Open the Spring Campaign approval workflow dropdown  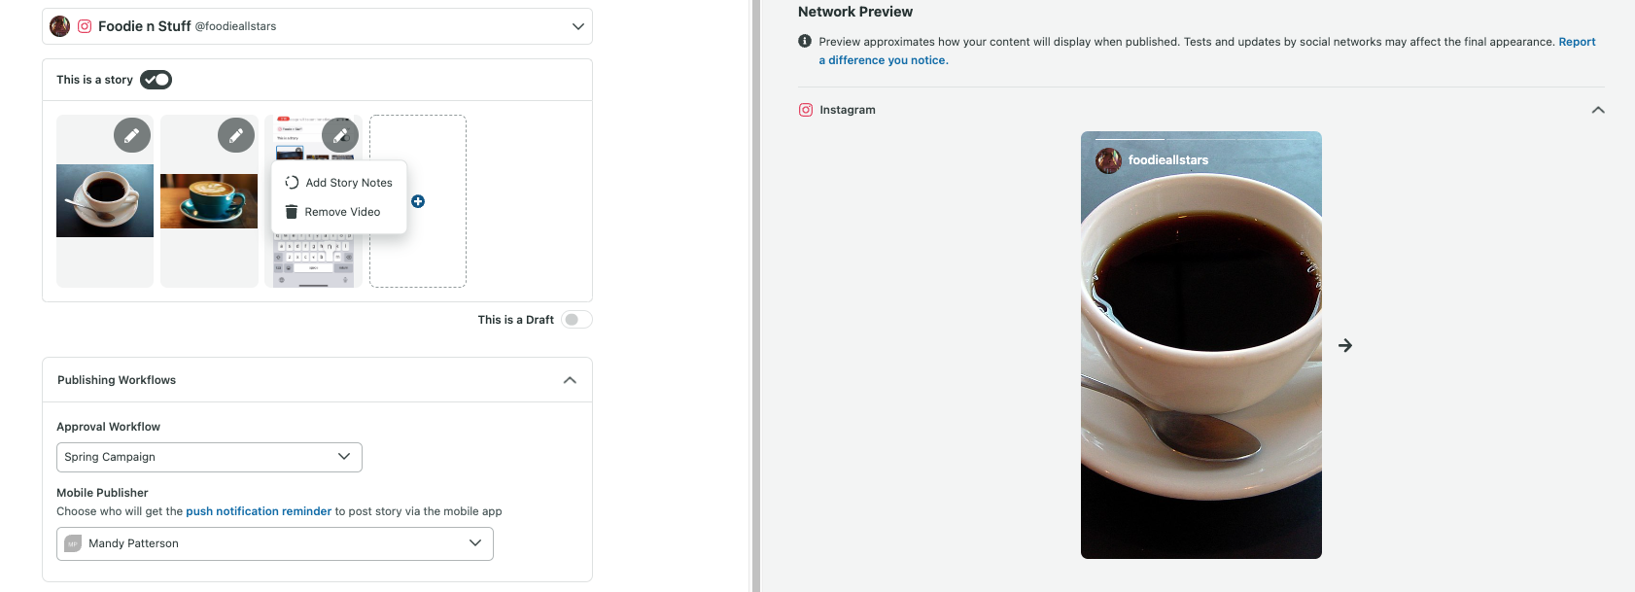click(x=209, y=457)
